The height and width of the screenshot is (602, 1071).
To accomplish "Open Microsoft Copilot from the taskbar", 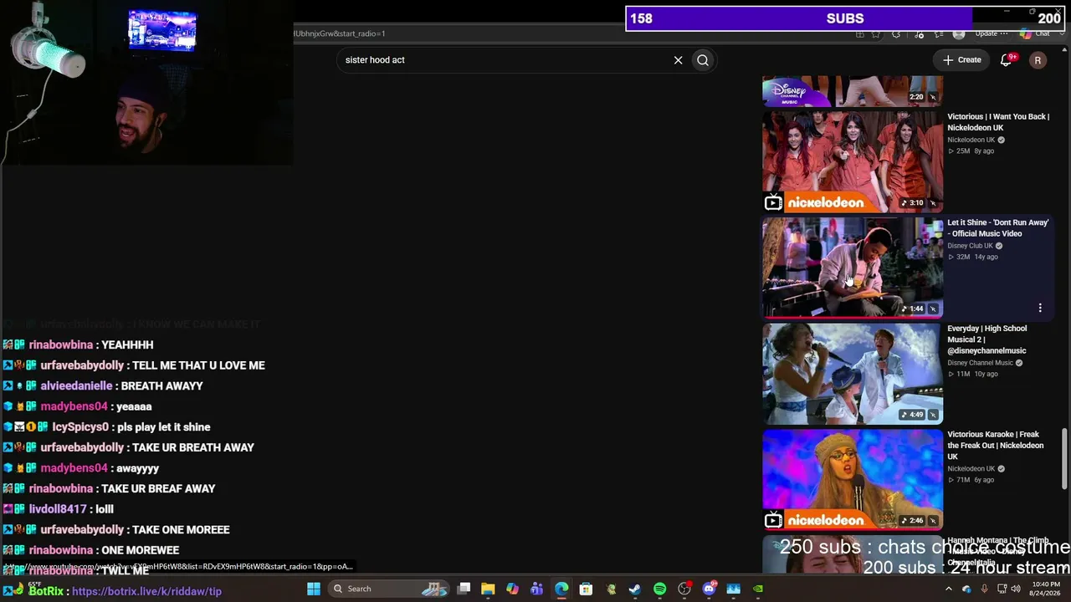I will [512, 589].
